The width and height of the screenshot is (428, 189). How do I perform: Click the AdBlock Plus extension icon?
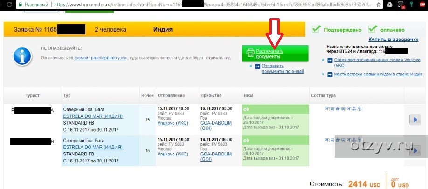coord(421,4)
